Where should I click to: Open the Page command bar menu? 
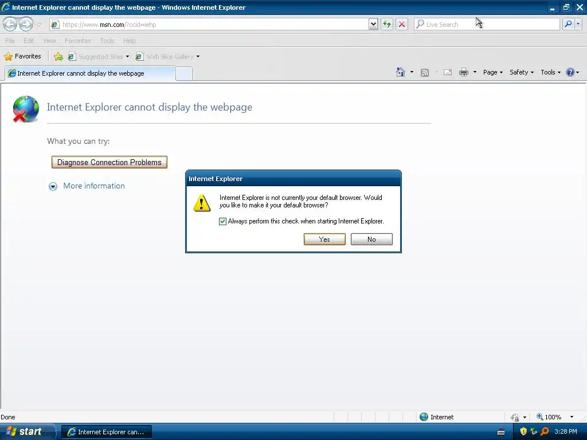pos(492,72)
